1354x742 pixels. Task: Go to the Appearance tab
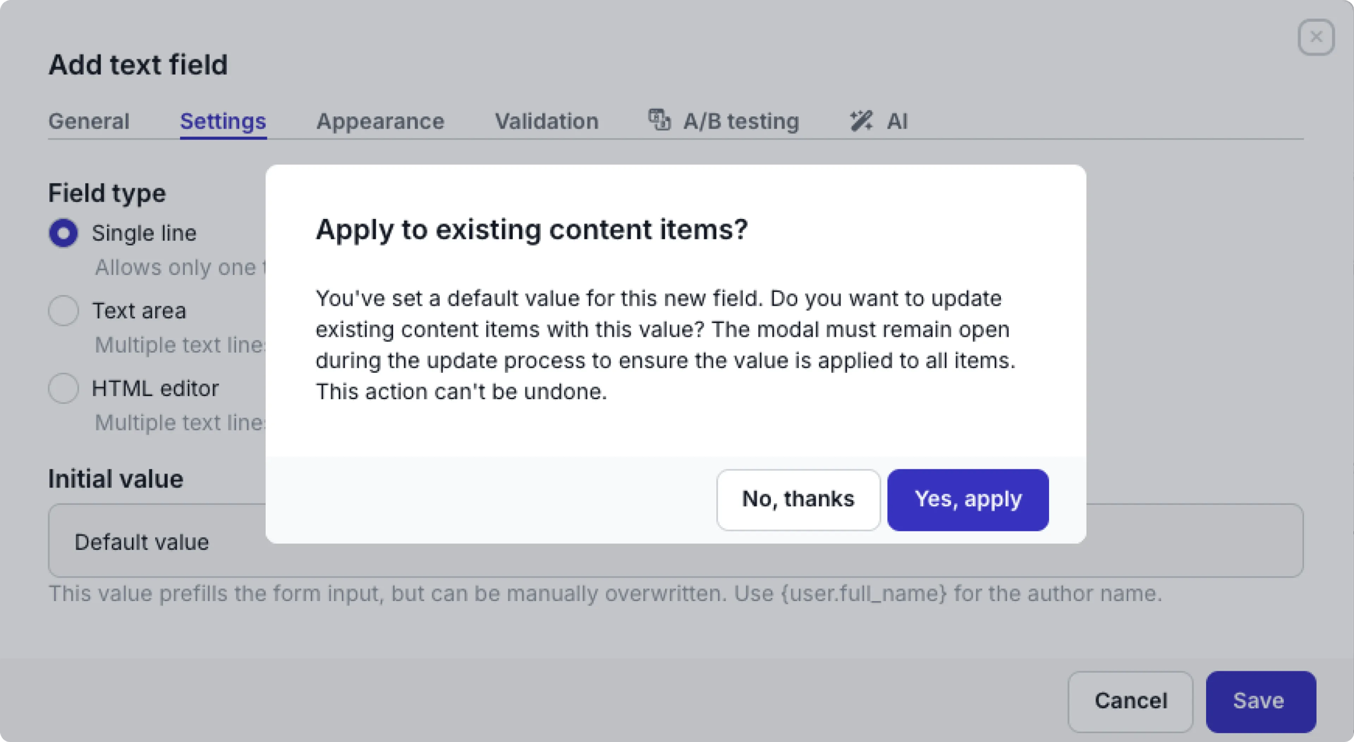380,121
